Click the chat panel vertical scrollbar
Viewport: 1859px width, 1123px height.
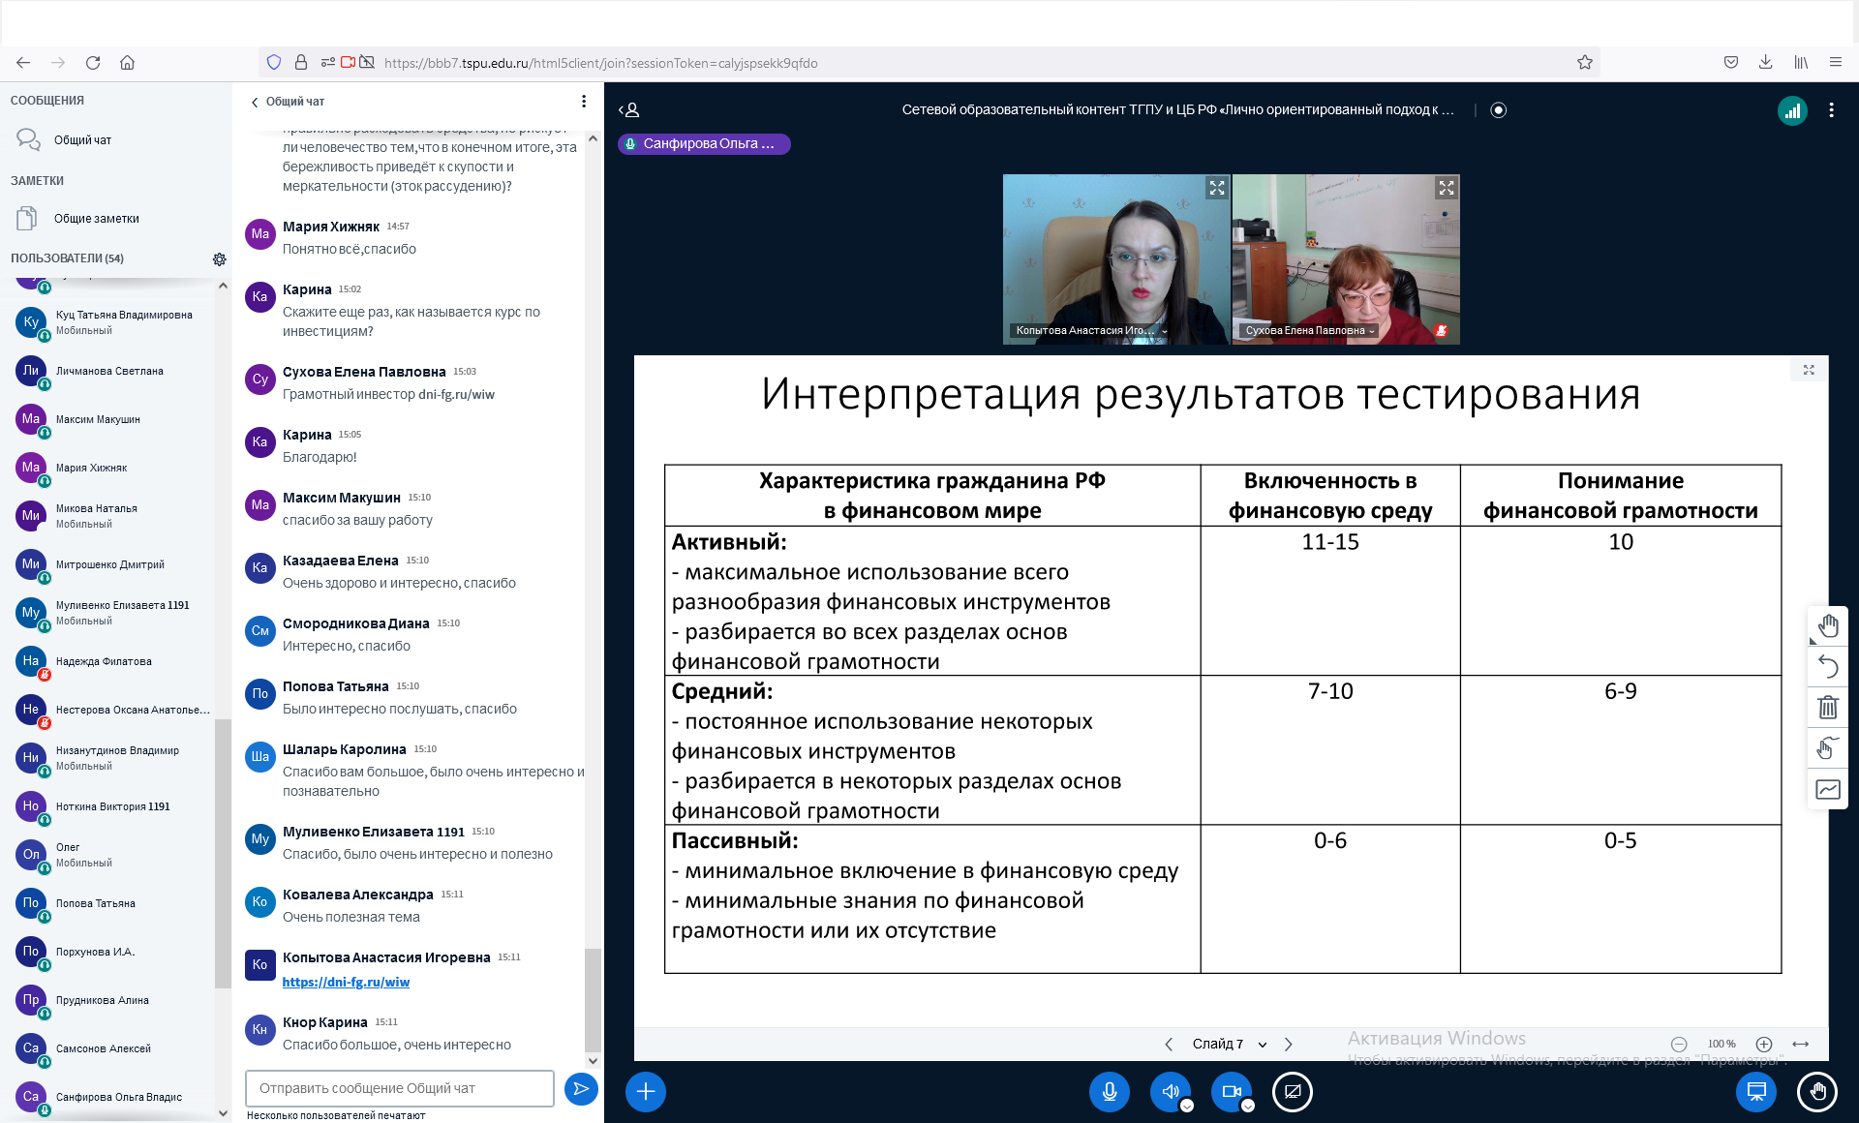[x=593, y=999]
